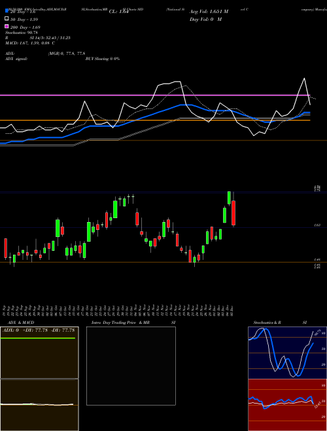Select the '50 Day = 1.59' legend label
This screenshot has width=327, height=431.
(24, 20)
